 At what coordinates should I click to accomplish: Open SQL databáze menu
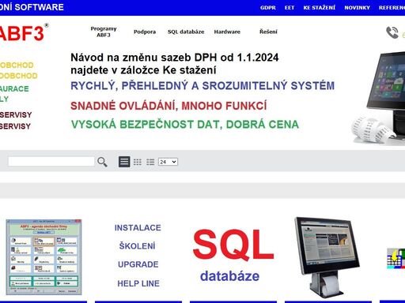(x=186, y=32)
